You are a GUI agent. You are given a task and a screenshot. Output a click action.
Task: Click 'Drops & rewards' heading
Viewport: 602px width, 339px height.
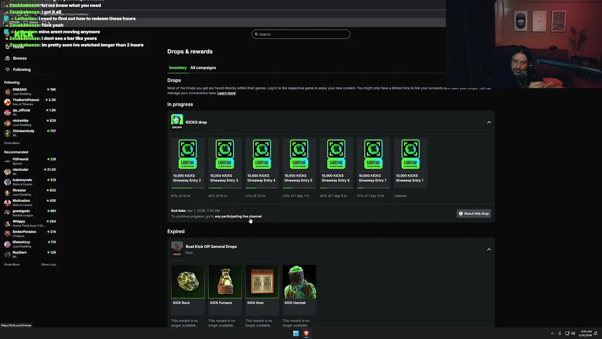[190, 51]
